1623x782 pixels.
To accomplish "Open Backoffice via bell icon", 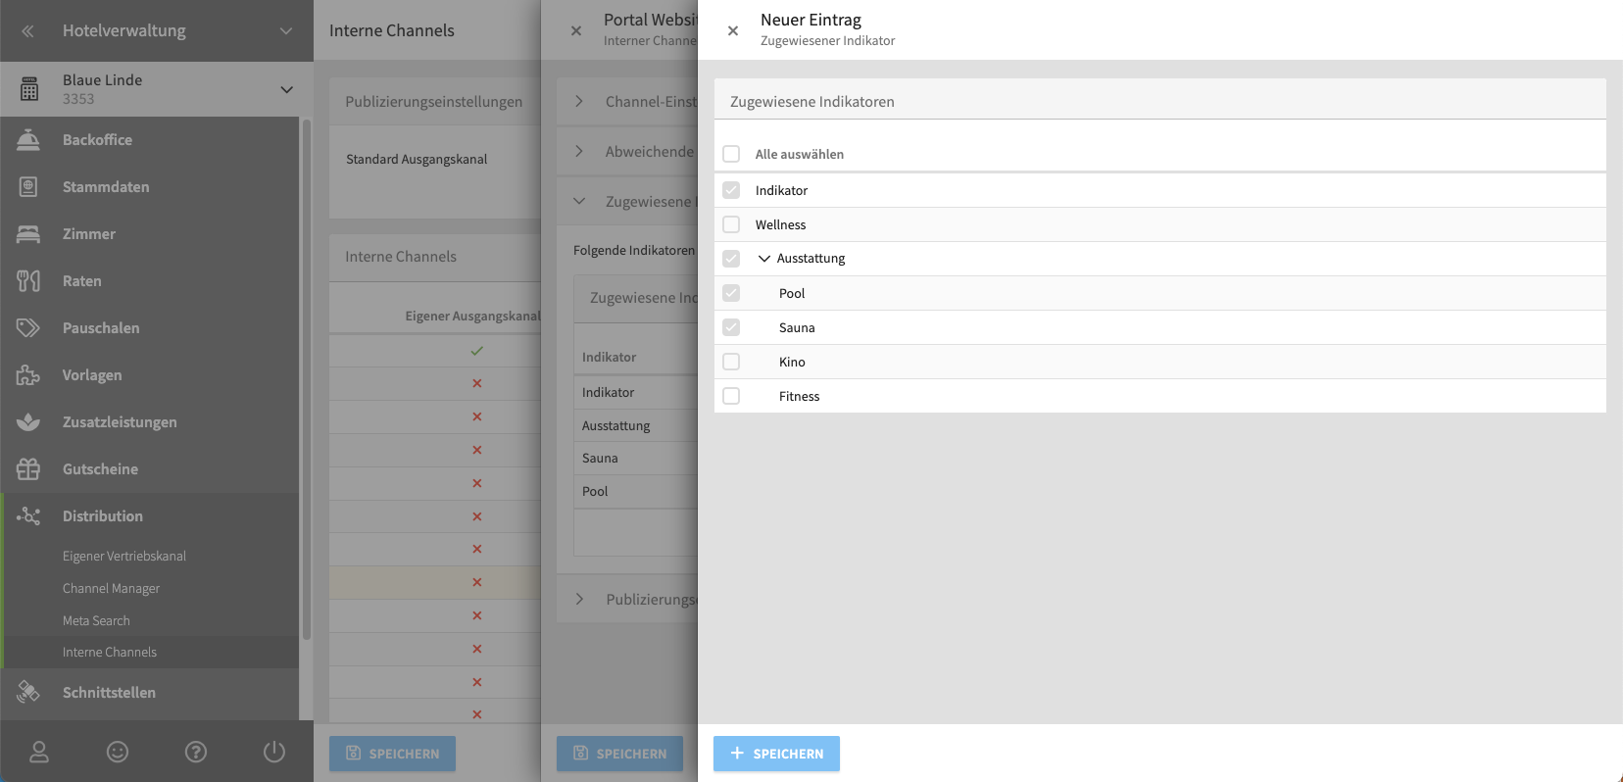I will point(28,140).
